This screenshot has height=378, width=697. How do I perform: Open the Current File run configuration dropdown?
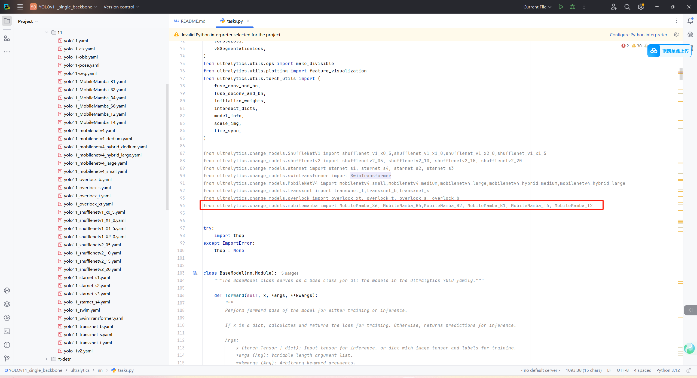click(x=537, y=7)
